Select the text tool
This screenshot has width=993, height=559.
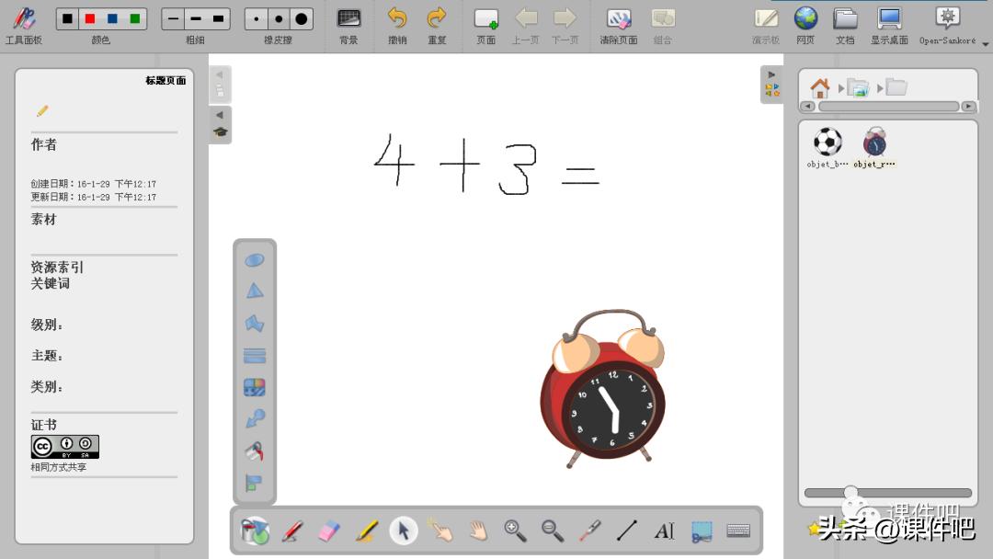665,530
